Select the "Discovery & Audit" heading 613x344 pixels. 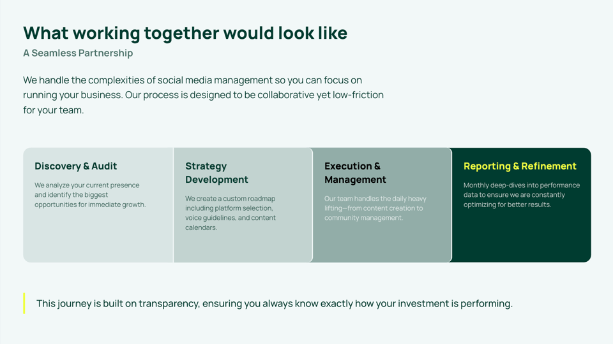pos(75,166)
